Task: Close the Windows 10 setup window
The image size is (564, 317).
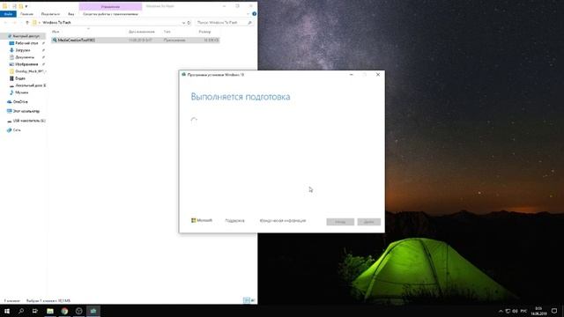Action: coord(378,75)
